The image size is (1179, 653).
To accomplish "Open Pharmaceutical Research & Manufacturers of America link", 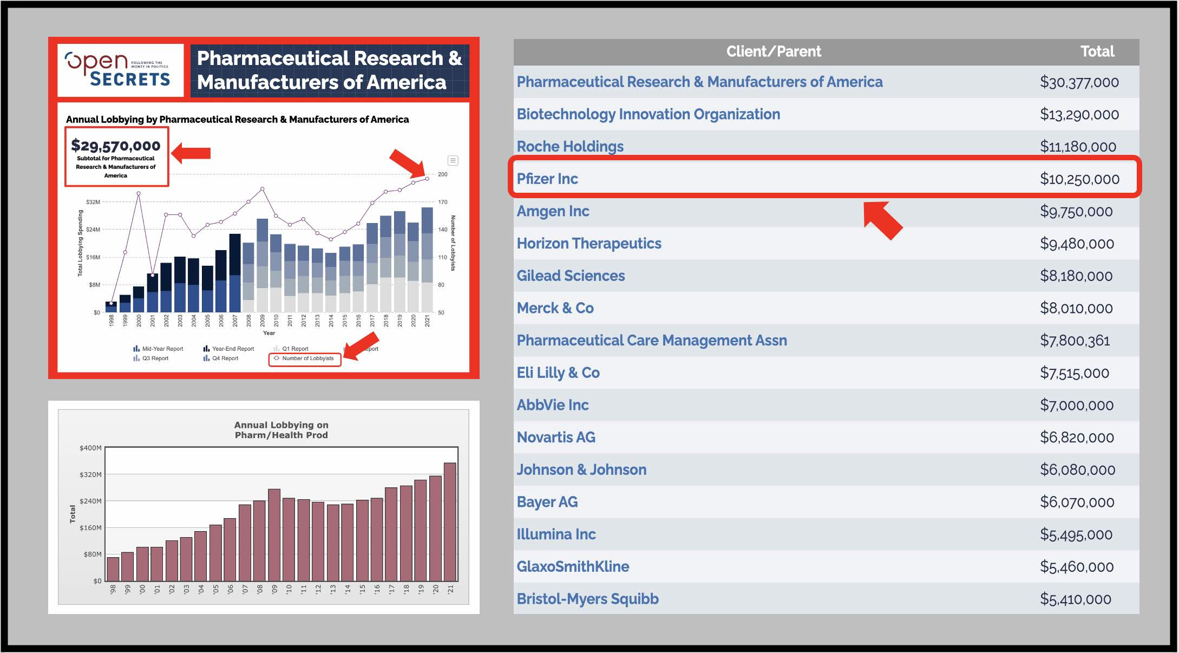I will 699,82.
